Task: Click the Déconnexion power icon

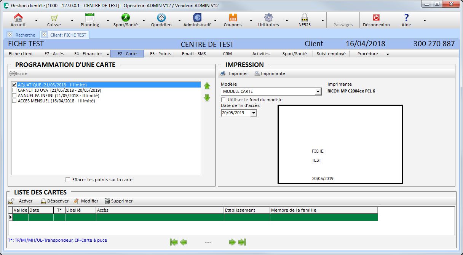Action: [376, 18]
